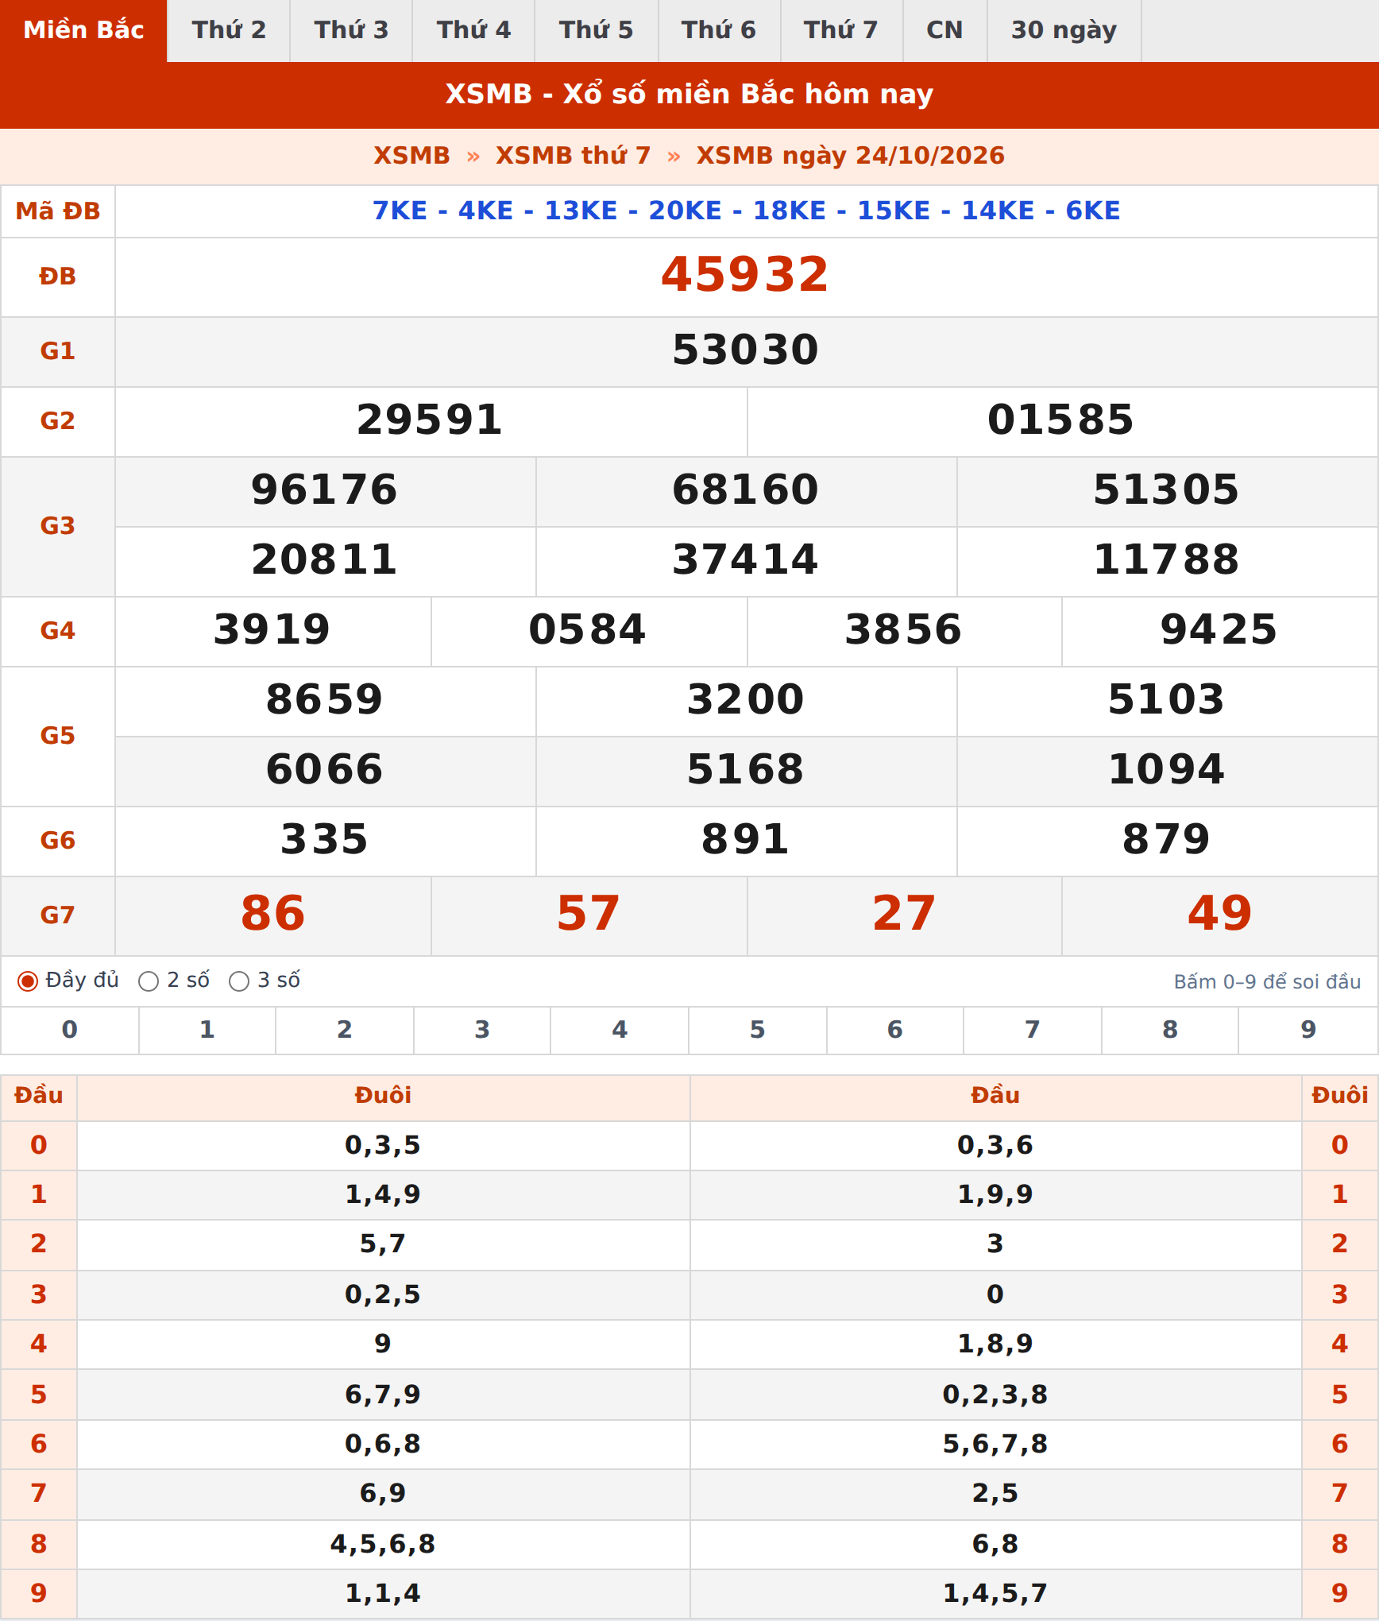Open the 30 ngày tab
This screenshot has width=1379, height=1621.
pyautogui.click(x=1064, y=30)
